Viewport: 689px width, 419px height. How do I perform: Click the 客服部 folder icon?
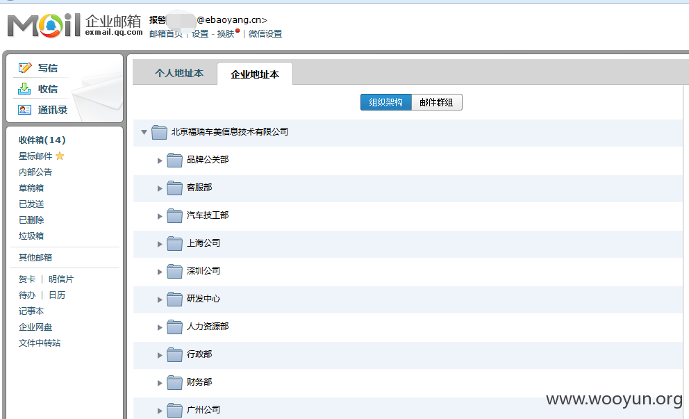[174, 188]
